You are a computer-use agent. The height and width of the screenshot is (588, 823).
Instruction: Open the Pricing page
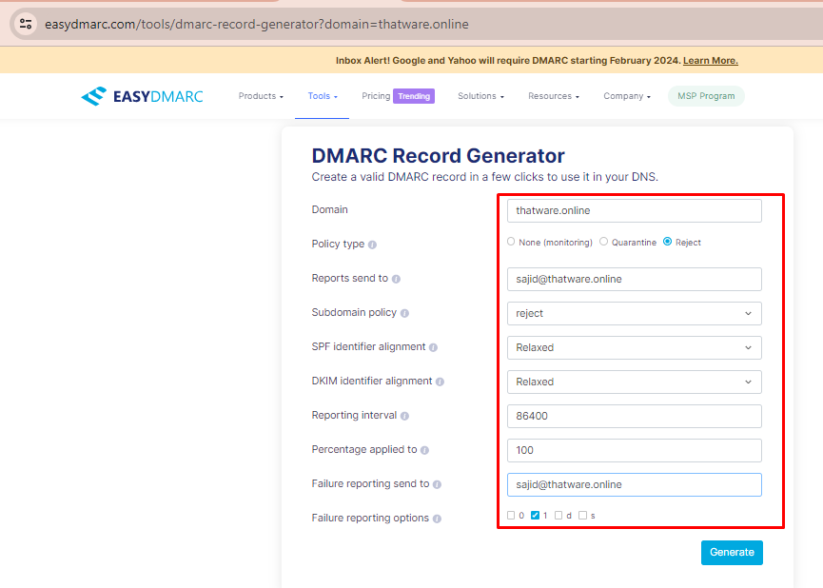tap(376, 96)
